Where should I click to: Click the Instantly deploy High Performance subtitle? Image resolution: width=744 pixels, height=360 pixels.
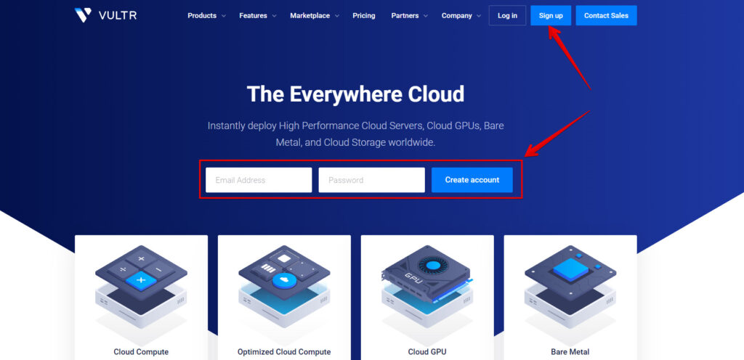(355, 134)
